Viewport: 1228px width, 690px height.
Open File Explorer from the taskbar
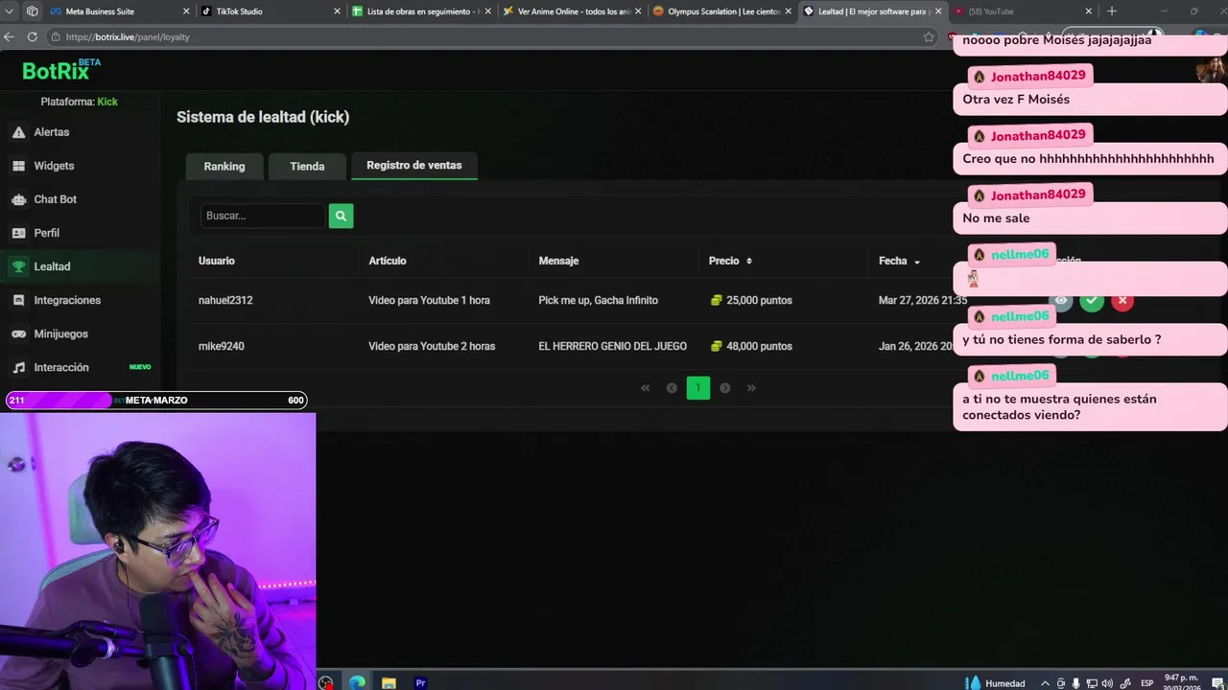[x=389, y=683]
